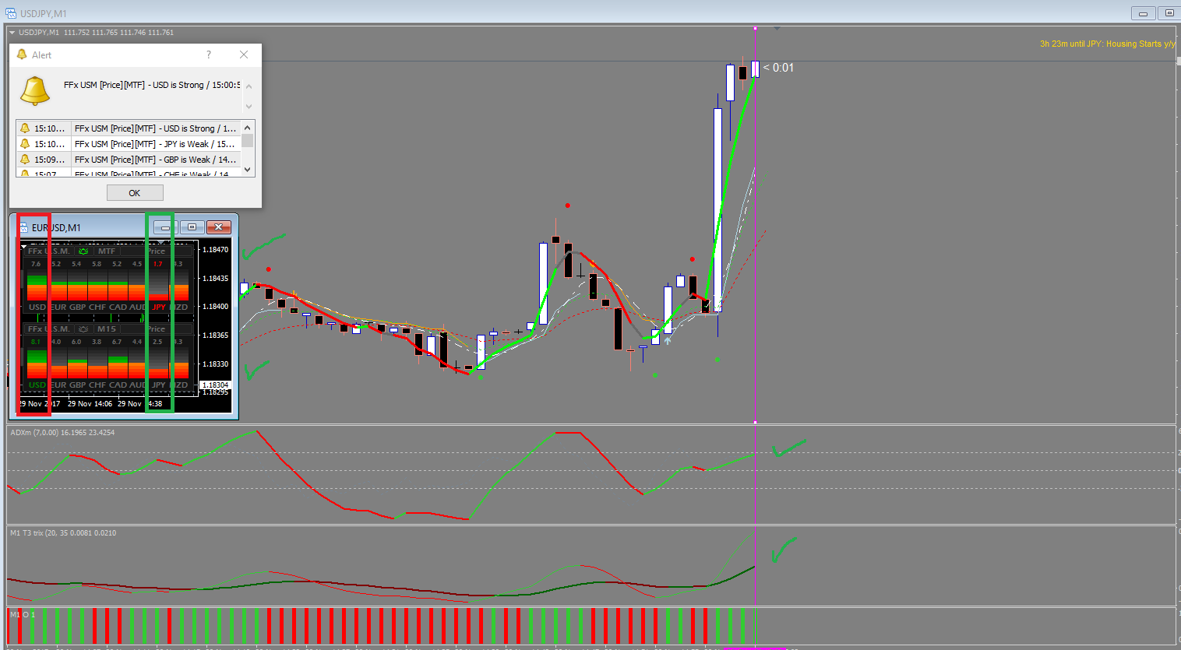This screenshot has height=650, width=1181.
Task: Restore down the main USDJPY chart window
Action: [1169, 13]
